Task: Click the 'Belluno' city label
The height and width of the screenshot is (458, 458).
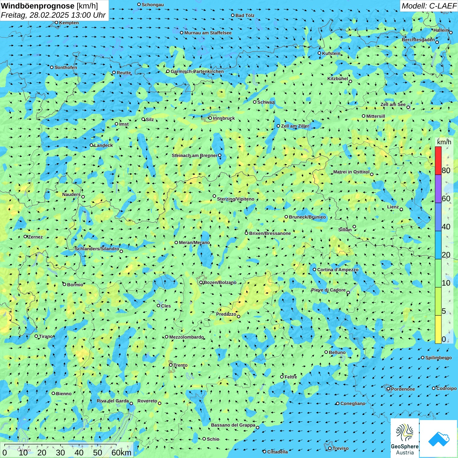Action: coord(337,352)
